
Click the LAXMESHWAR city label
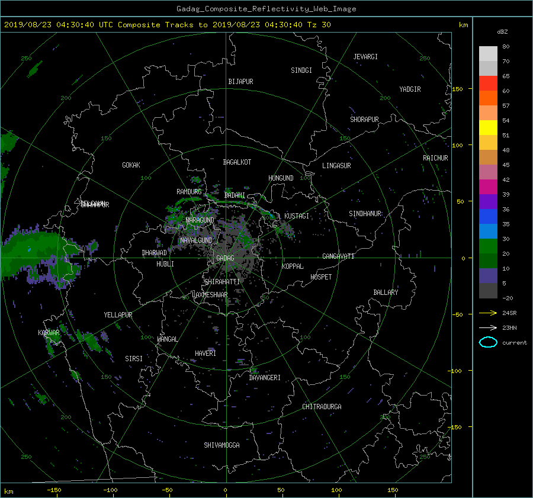pos(210,295)
